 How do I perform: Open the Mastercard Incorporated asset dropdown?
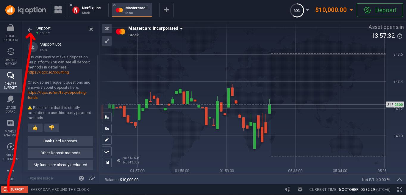(156, 28)
